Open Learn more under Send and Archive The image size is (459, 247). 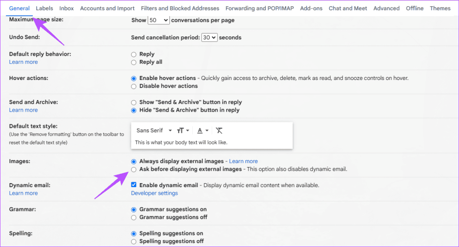[23, 110]
